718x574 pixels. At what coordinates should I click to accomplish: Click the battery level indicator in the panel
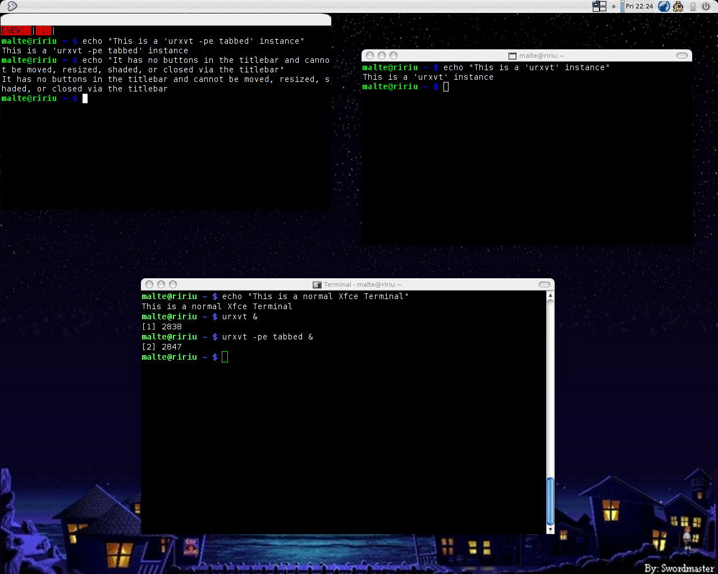coord(623,7)
